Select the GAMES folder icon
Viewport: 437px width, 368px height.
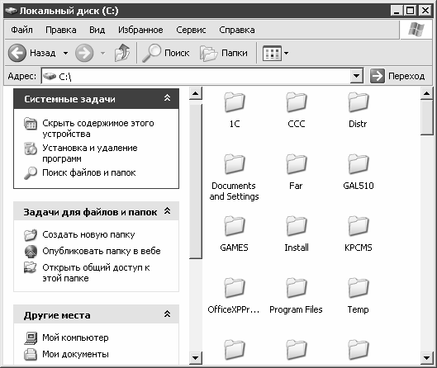coord(235,226)
